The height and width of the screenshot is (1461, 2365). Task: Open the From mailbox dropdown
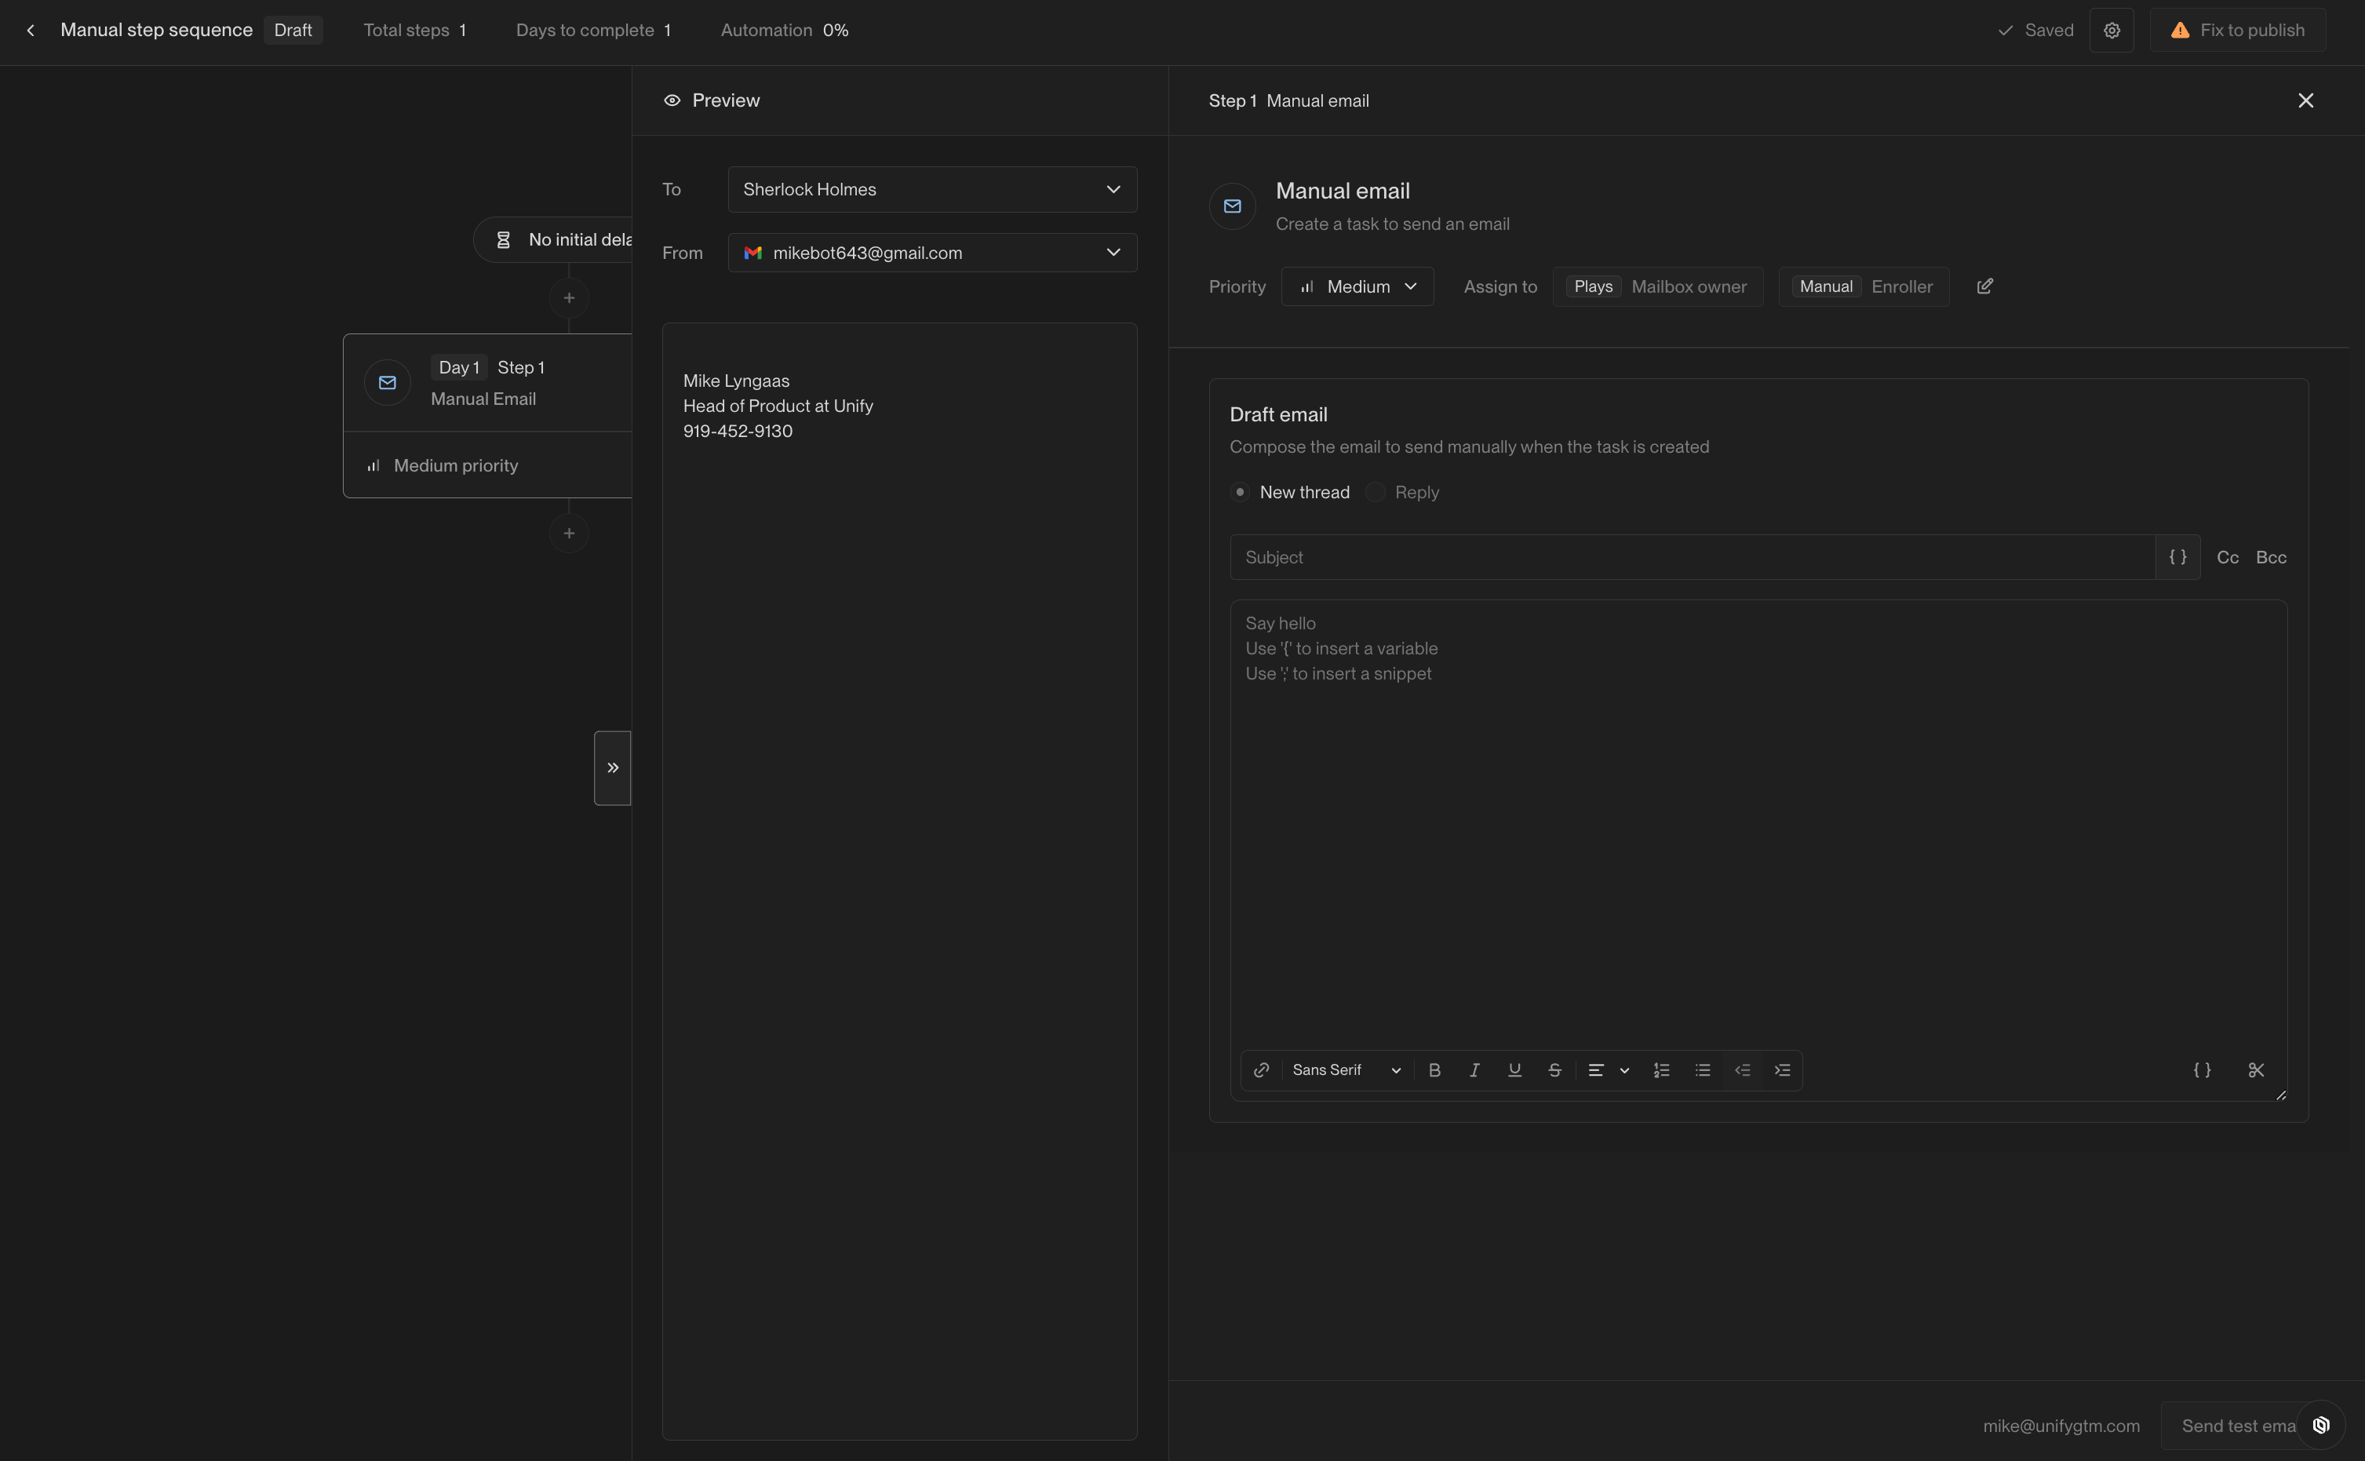(x=931, y=252)
